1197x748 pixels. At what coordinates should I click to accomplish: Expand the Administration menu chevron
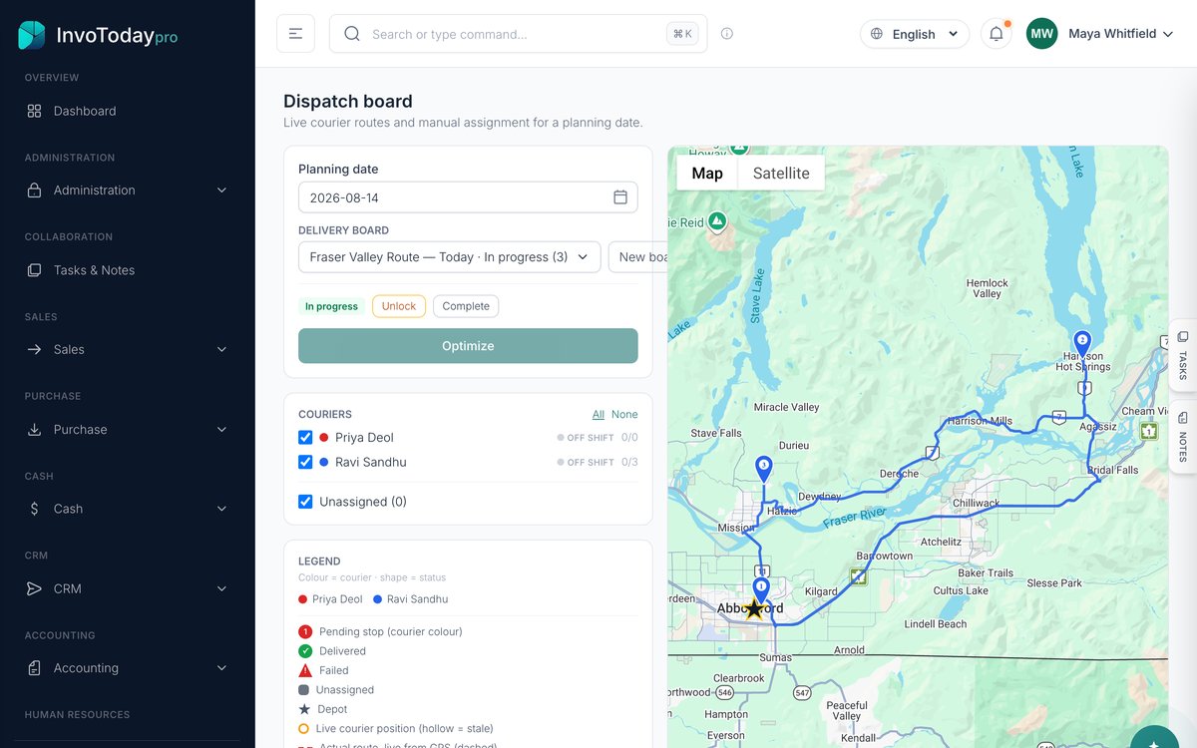[x=221, y=190]
